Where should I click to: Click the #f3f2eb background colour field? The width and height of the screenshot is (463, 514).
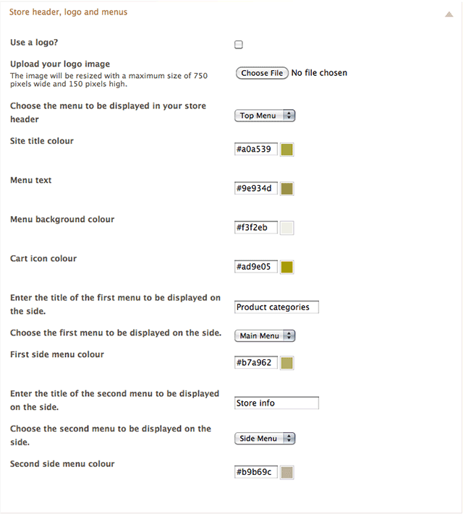tap(256, 228)
